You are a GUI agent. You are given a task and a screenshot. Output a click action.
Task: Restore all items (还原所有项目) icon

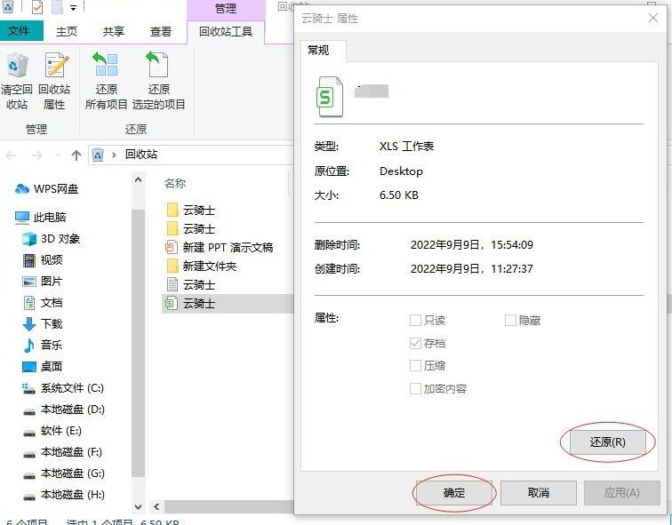[106, 65]
